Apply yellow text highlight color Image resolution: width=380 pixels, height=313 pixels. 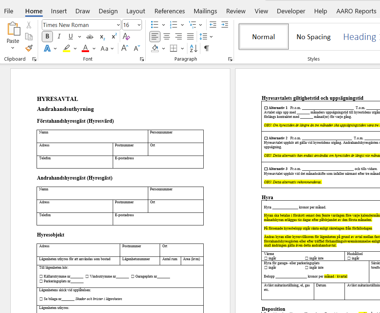[67, 48]
